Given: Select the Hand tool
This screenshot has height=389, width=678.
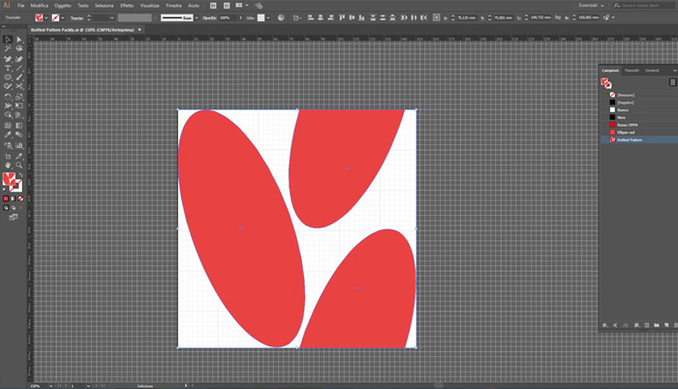Looking at the screenshot, I should 8,165.
